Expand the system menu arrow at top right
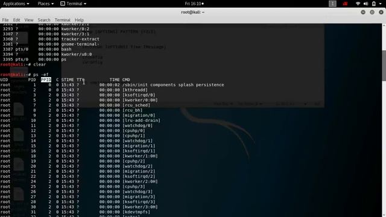Screen dimensions: 386x217 [381, 4]
